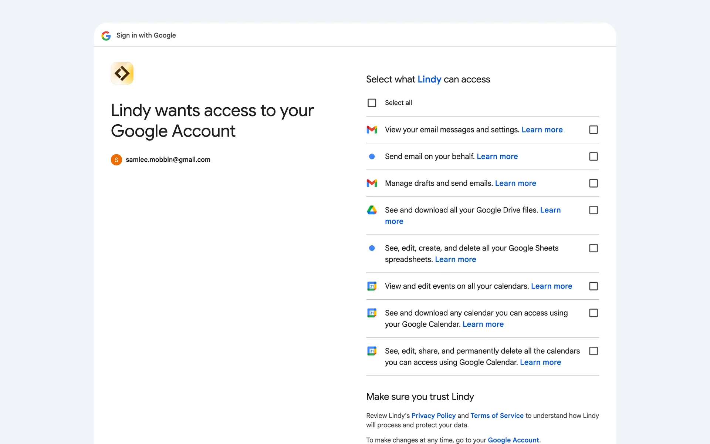Click the Google logo in the header
Viewport: 710px width, 444px height.
pos(106,36)
